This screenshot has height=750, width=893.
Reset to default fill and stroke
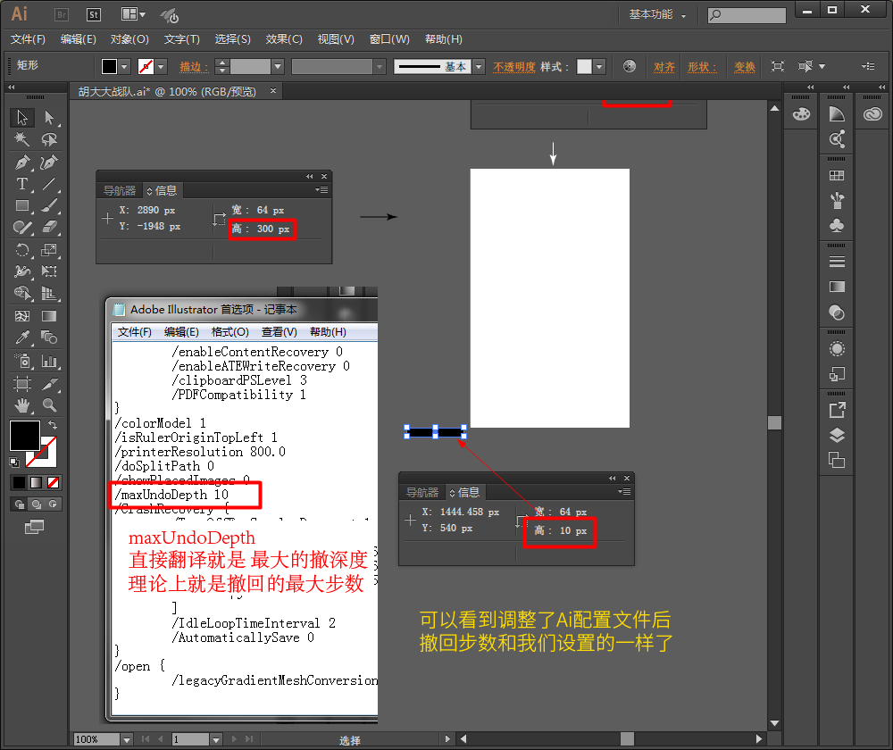coord(14,462)
